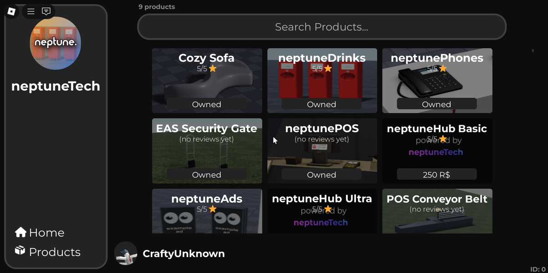
Task: Click Owned button on Cozy Sofa
Action: tap(207, 104)
